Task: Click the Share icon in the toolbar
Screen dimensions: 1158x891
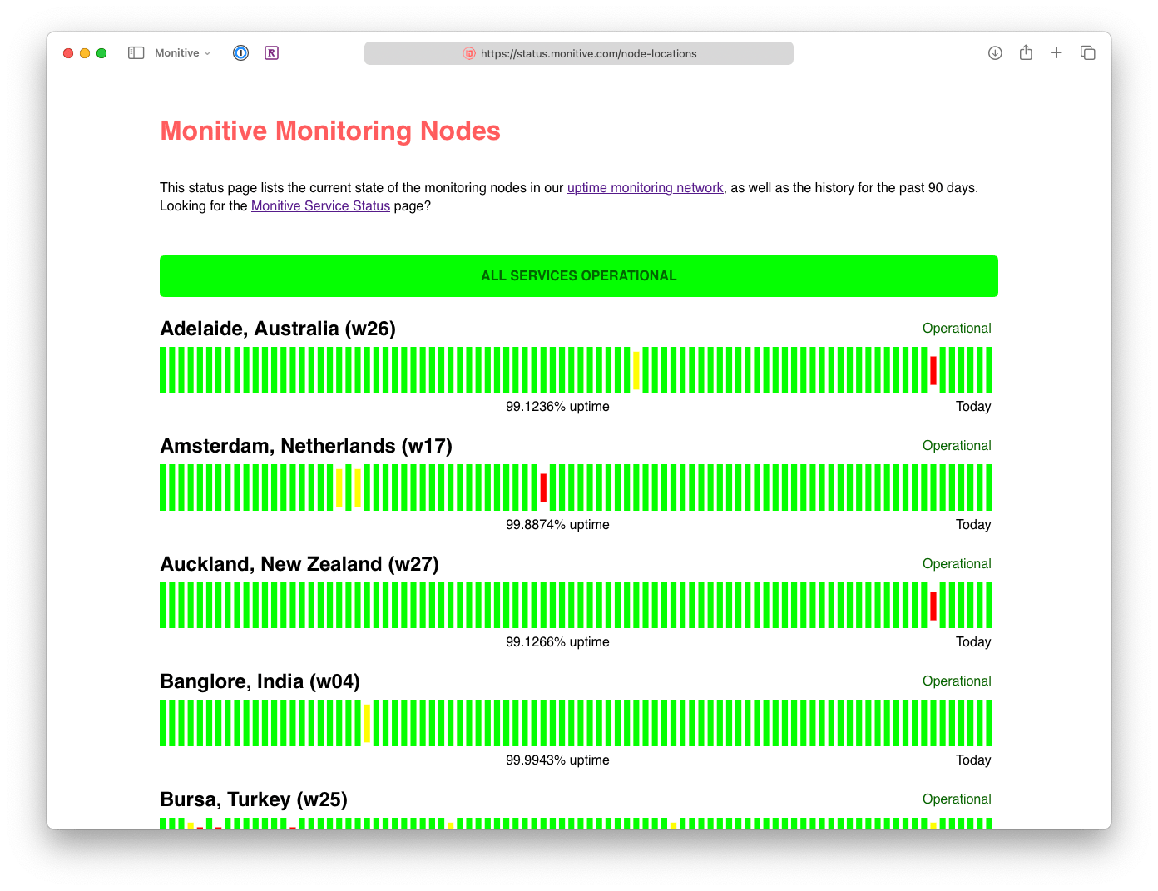Action: (1026, 52)
